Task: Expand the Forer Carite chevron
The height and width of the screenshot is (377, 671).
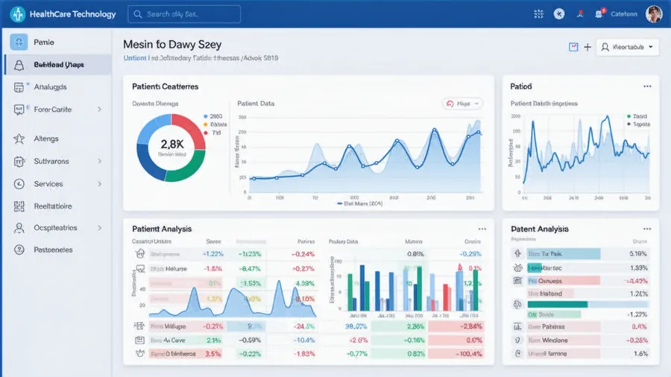Action: 99,110
